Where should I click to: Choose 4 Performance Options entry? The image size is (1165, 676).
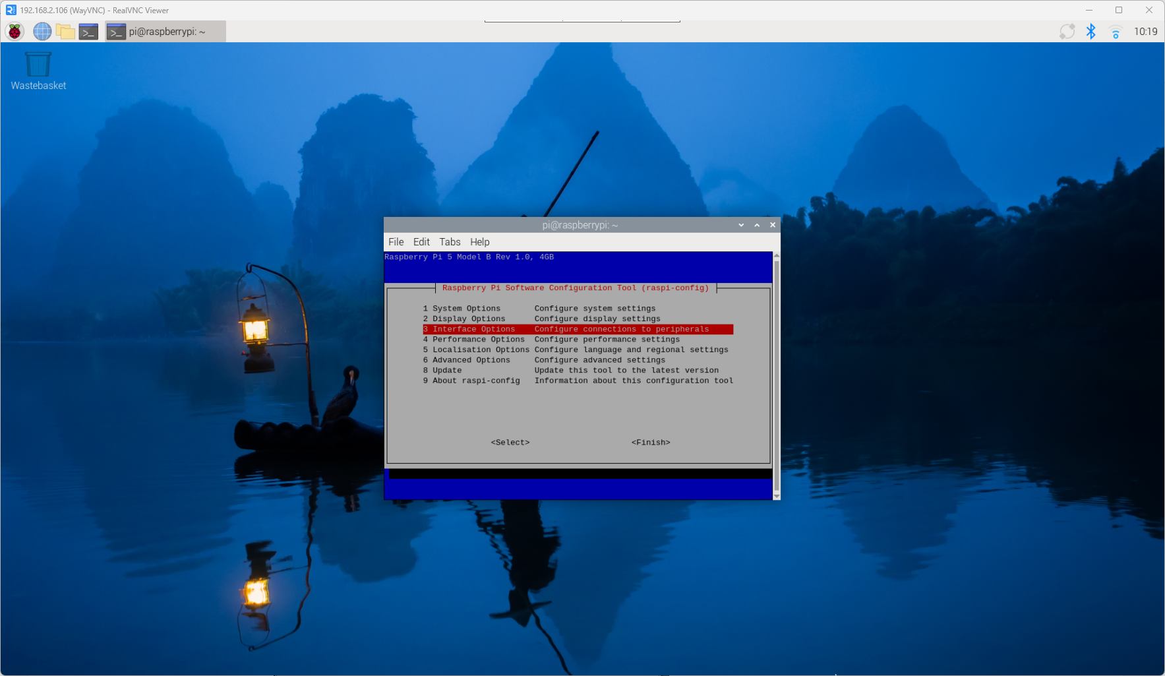tap(578, 339)
